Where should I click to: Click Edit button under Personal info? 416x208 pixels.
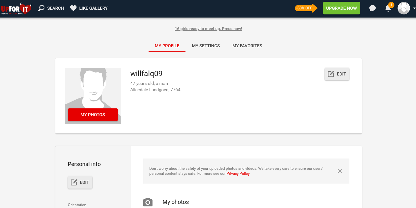coord(80,182)
